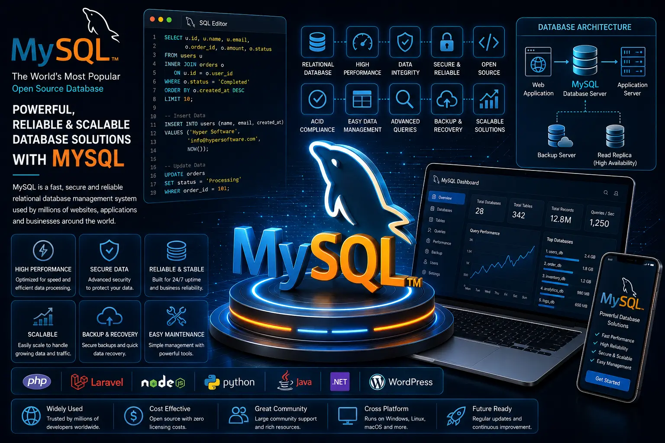The width and height of the screenshot is (665, 443).
Task: Select 'UPDATE orders' line in SQL Editor
Action: click(x=184, y=174)
